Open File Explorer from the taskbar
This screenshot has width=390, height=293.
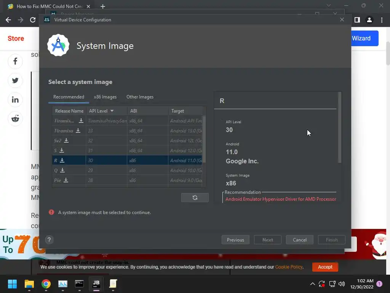pos(29,284)
